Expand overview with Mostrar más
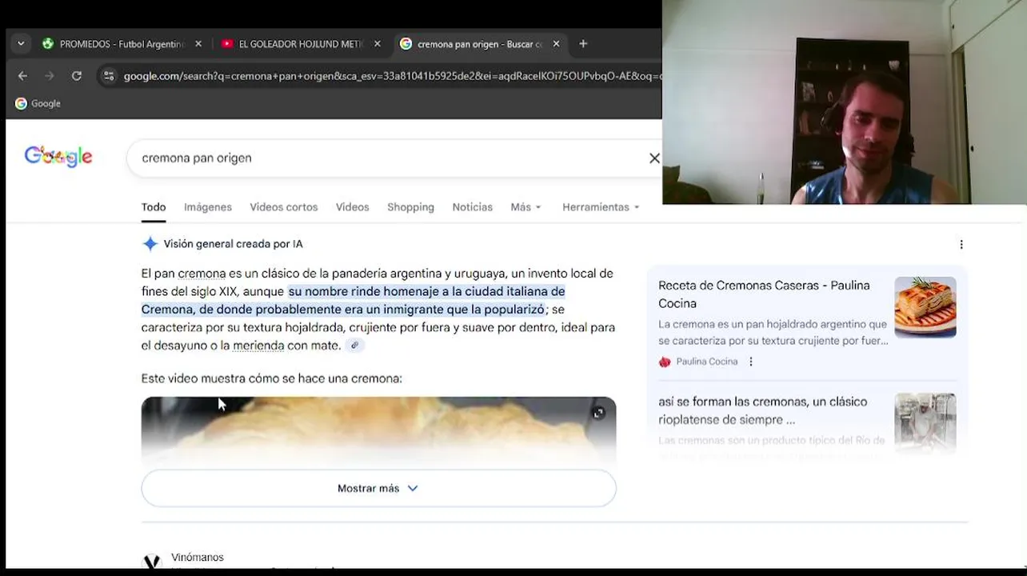This screenshot has height=576, width=1027. click(378, 488)
